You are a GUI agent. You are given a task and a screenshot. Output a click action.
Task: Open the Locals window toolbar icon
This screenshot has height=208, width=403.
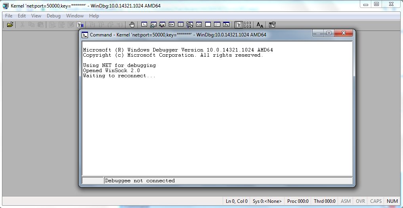162,25
